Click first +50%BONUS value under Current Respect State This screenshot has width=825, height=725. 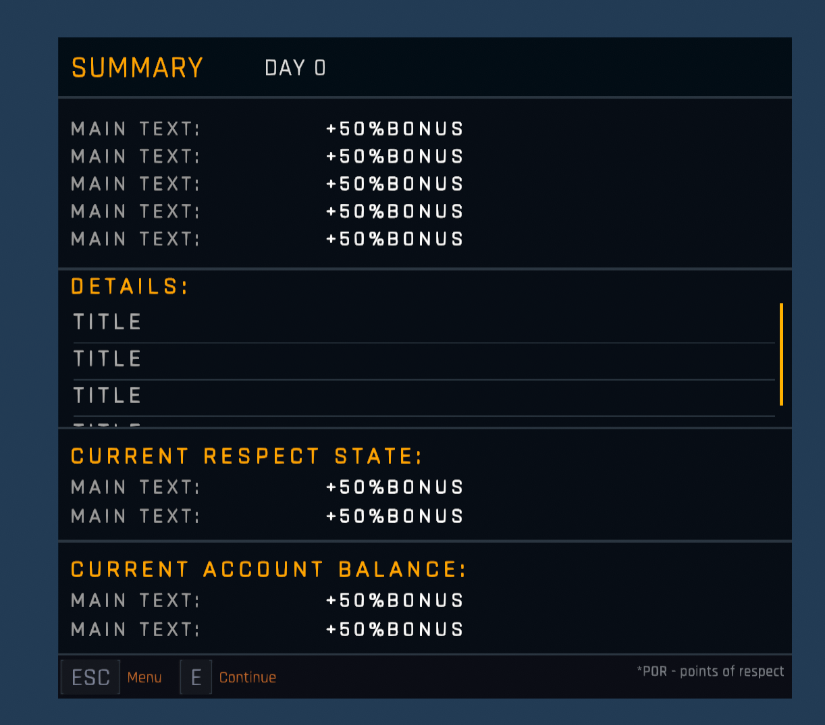(x=394, y=487)
